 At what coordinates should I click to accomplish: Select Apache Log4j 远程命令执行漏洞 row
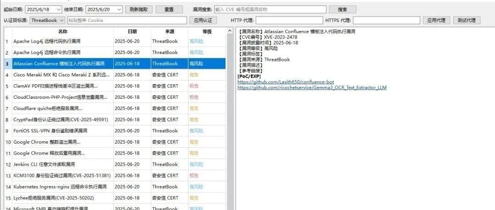[x=115, y=52]
